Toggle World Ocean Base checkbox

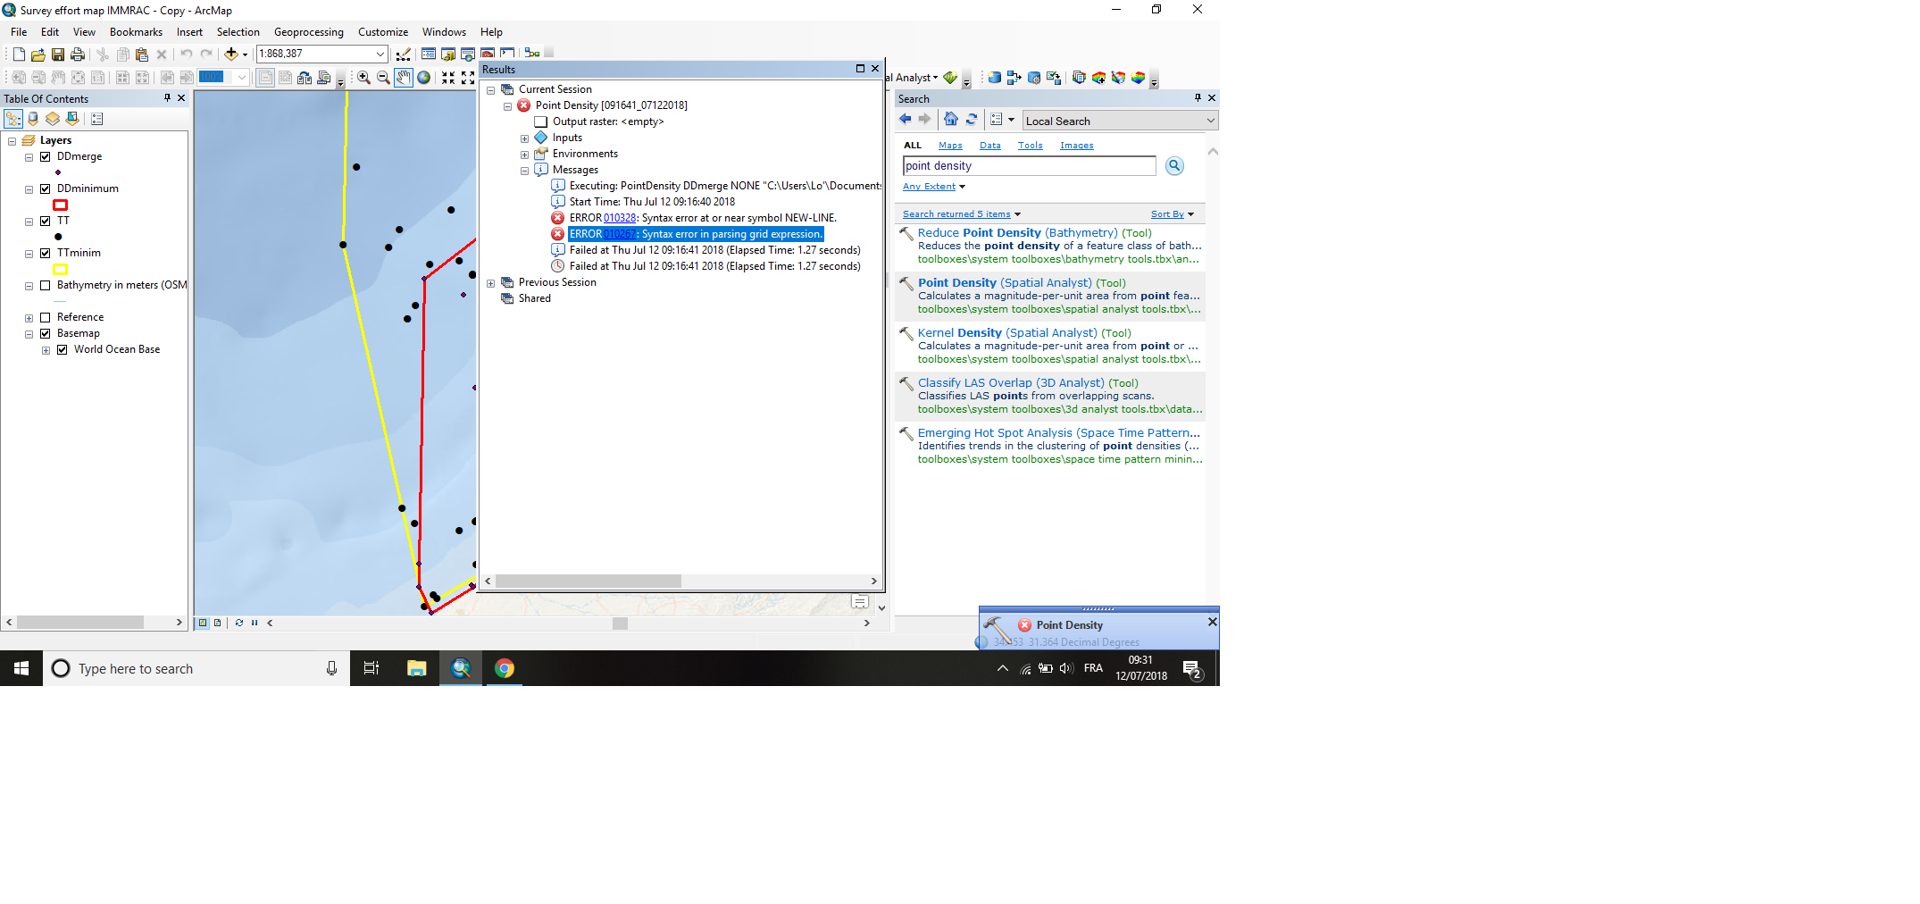[63, 349]
